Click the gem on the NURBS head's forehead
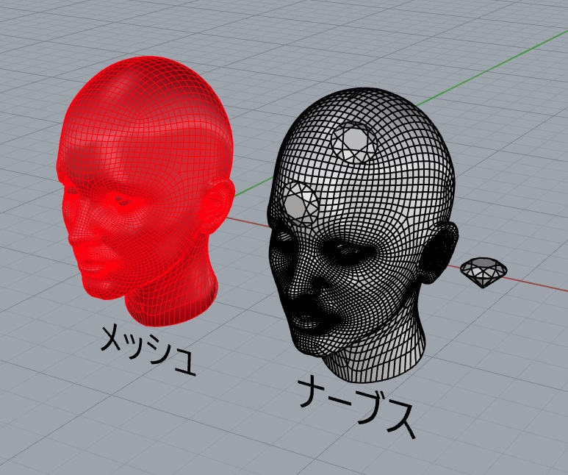This screenshot has width=568, height=475. click(300, 204)
